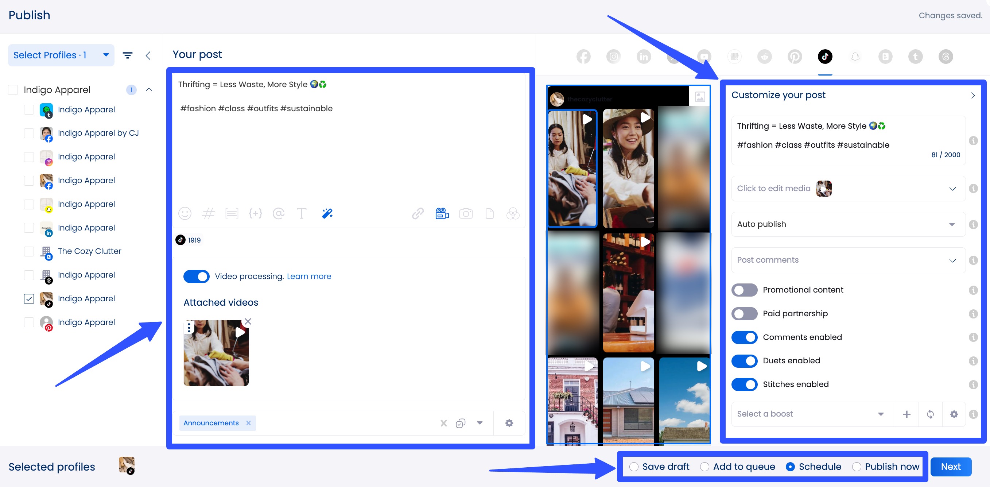The height and width of the screenshot is (487, 990).
Task: Open the emoji picker in the composer
Action: click(185, 213)
